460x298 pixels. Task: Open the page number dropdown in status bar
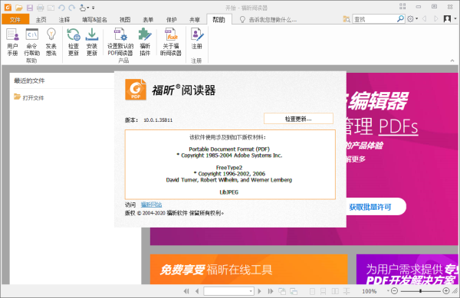click(x=251, y=291)
